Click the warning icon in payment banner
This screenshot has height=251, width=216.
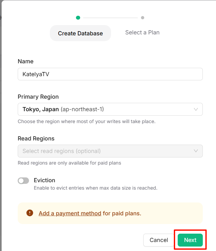click(x=30, y=213)
